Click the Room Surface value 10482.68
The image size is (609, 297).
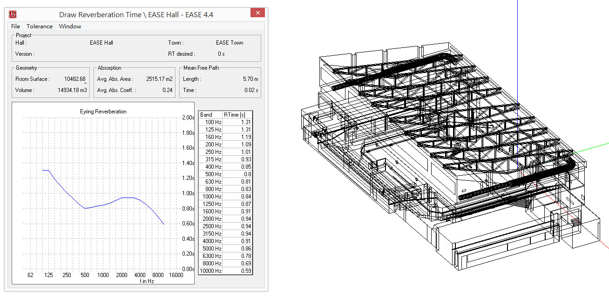pos(75,79)
